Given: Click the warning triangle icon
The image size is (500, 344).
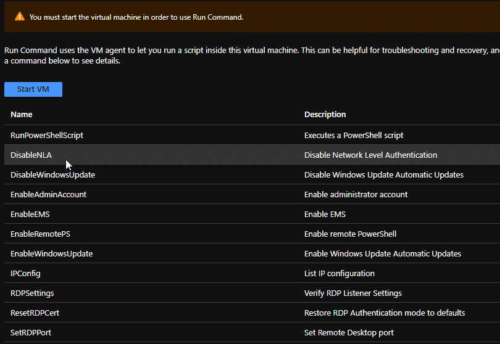Looking at the screenshot, I should [x=20, y=17].
